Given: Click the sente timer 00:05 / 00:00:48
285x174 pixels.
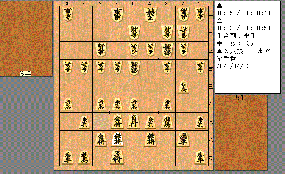Looking at the screenshot, I should point(243,13).
